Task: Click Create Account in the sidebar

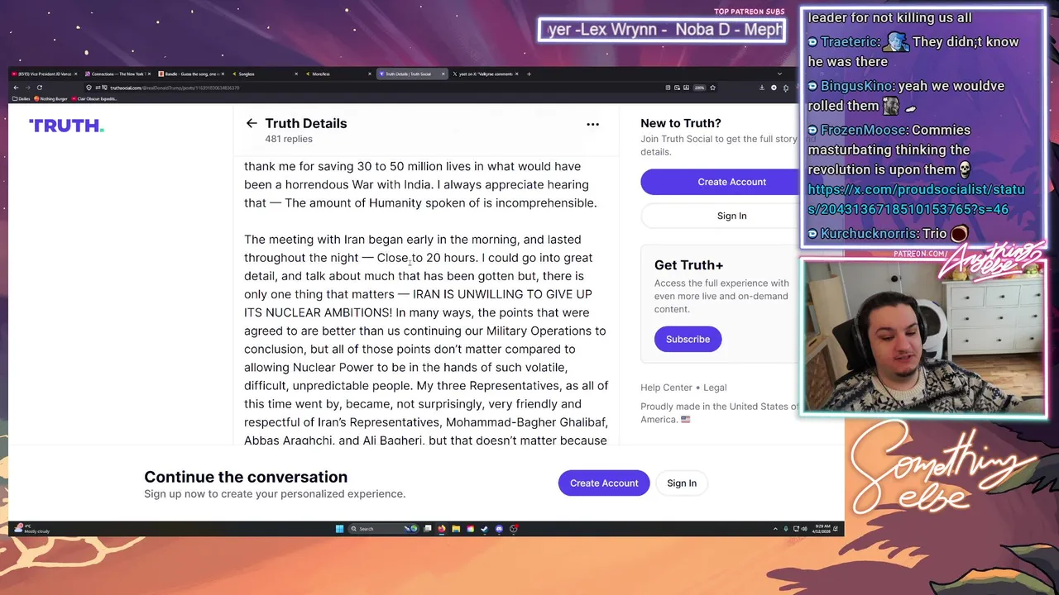Action: pyautogui.click(x=731, y=182)
